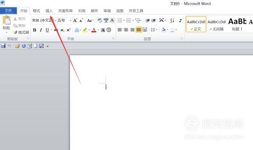This screenshot has width=253, height=150.
Task: Click the Word application icon in the title bar
Action: (x=2, y=3)
